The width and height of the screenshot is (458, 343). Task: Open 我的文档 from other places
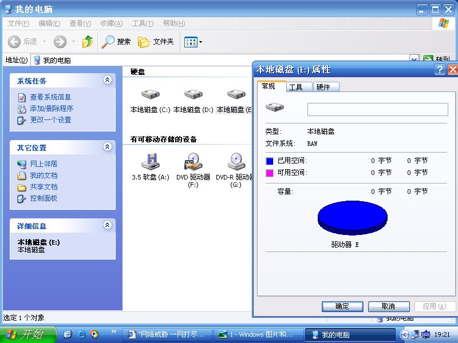click(x=44, y=176)
